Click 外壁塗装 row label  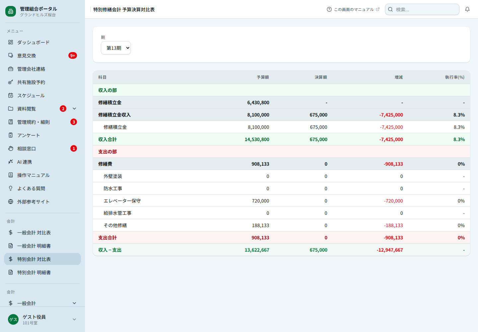coord(113,176)
